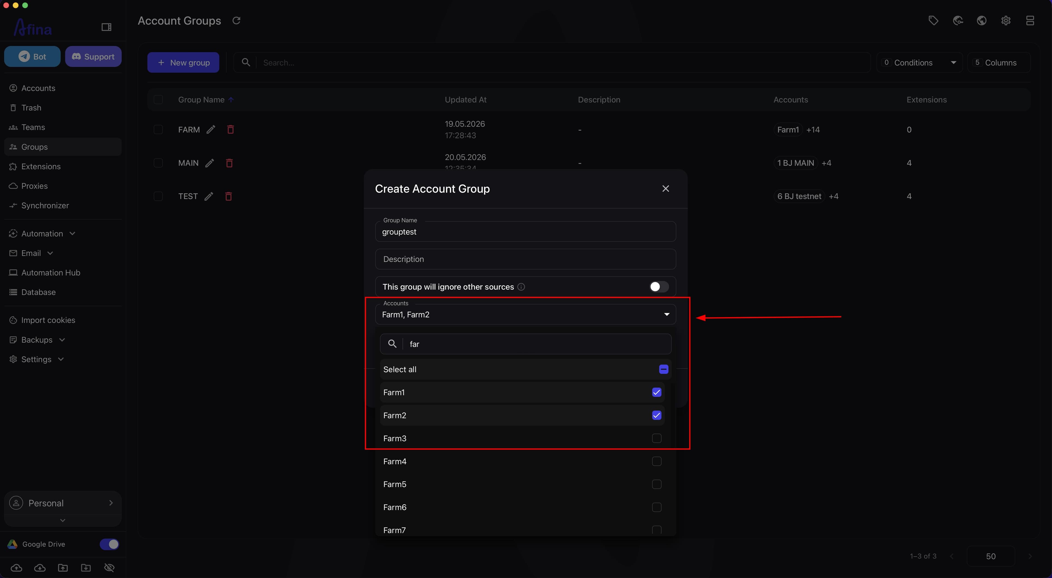Expand the Personal profile arrow
1052x578 pixels.
pyautogui.click(x=111, y=503)
